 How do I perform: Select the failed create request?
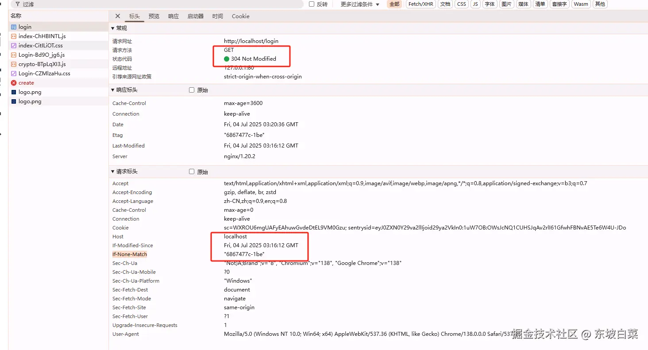click(59, 83)
